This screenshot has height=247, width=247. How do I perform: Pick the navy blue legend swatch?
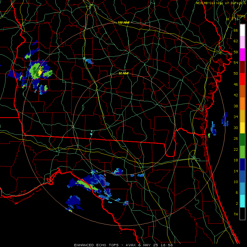point(242,164)
